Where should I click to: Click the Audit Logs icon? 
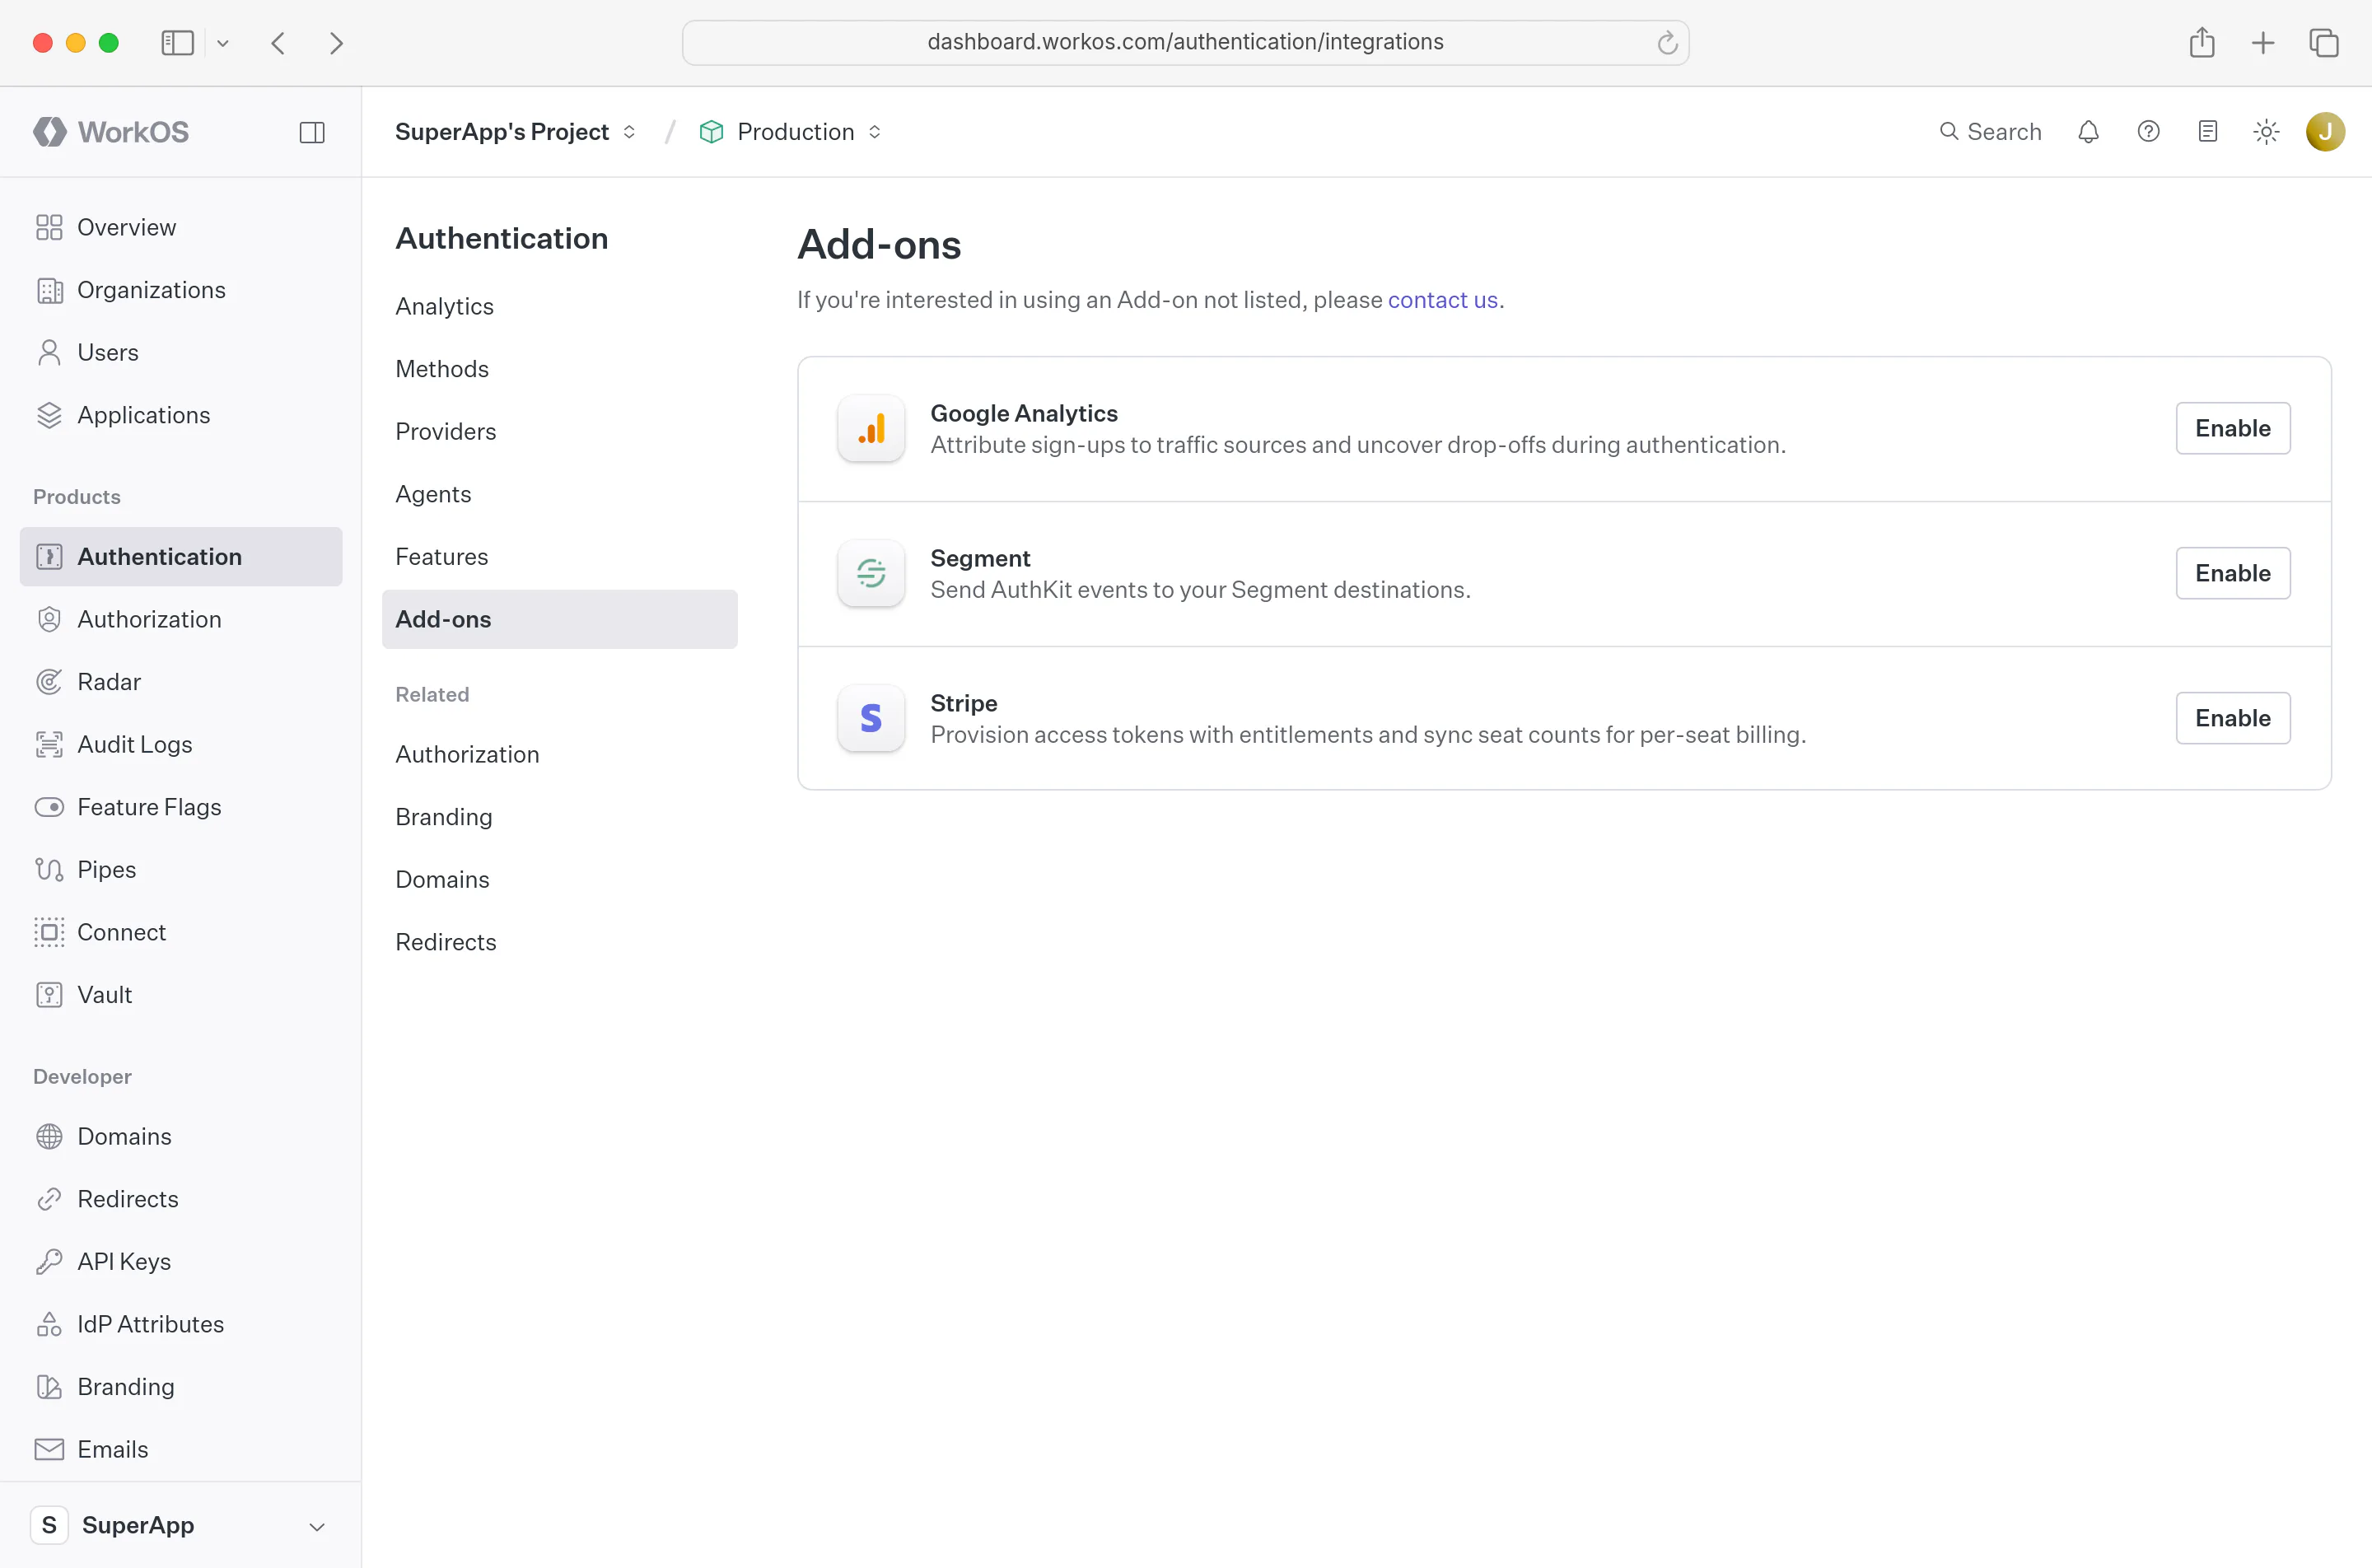coord(49,745)
